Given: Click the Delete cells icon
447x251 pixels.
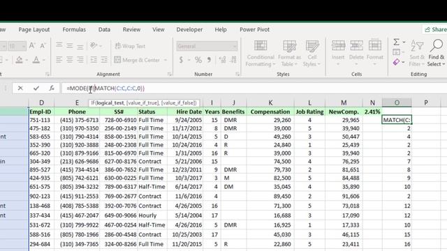Looking at the screenshot, I should 356,45.
